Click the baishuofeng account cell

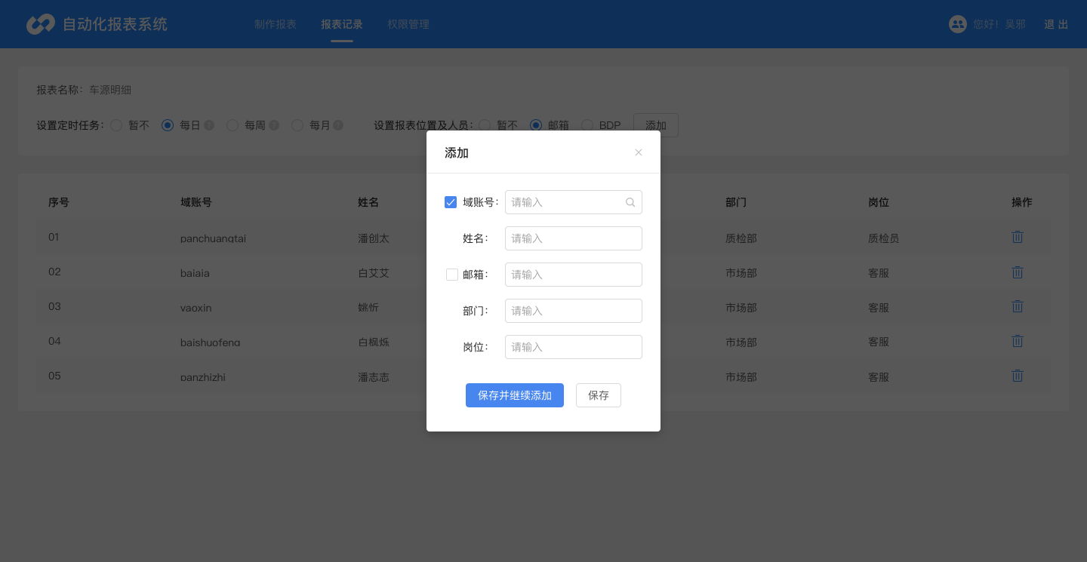(211, 342)
